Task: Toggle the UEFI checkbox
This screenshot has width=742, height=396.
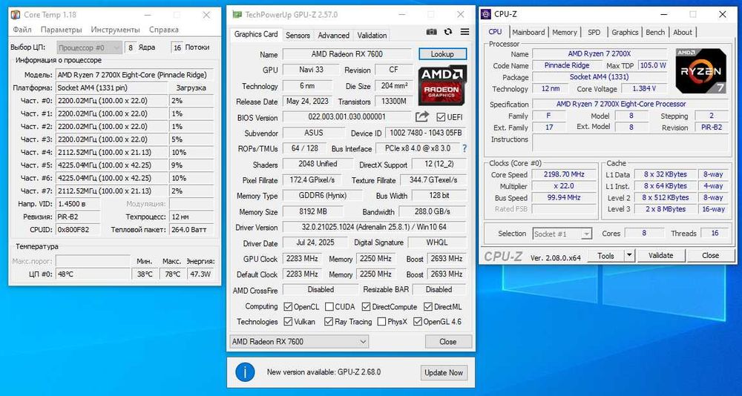Action: [441, 117]
